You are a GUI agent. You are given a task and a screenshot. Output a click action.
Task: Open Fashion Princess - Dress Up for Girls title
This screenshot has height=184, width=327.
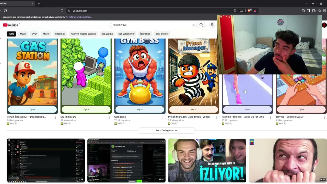coord(243,117)
